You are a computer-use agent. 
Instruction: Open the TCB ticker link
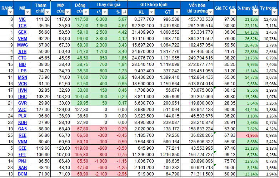click(x=22, y=26)
